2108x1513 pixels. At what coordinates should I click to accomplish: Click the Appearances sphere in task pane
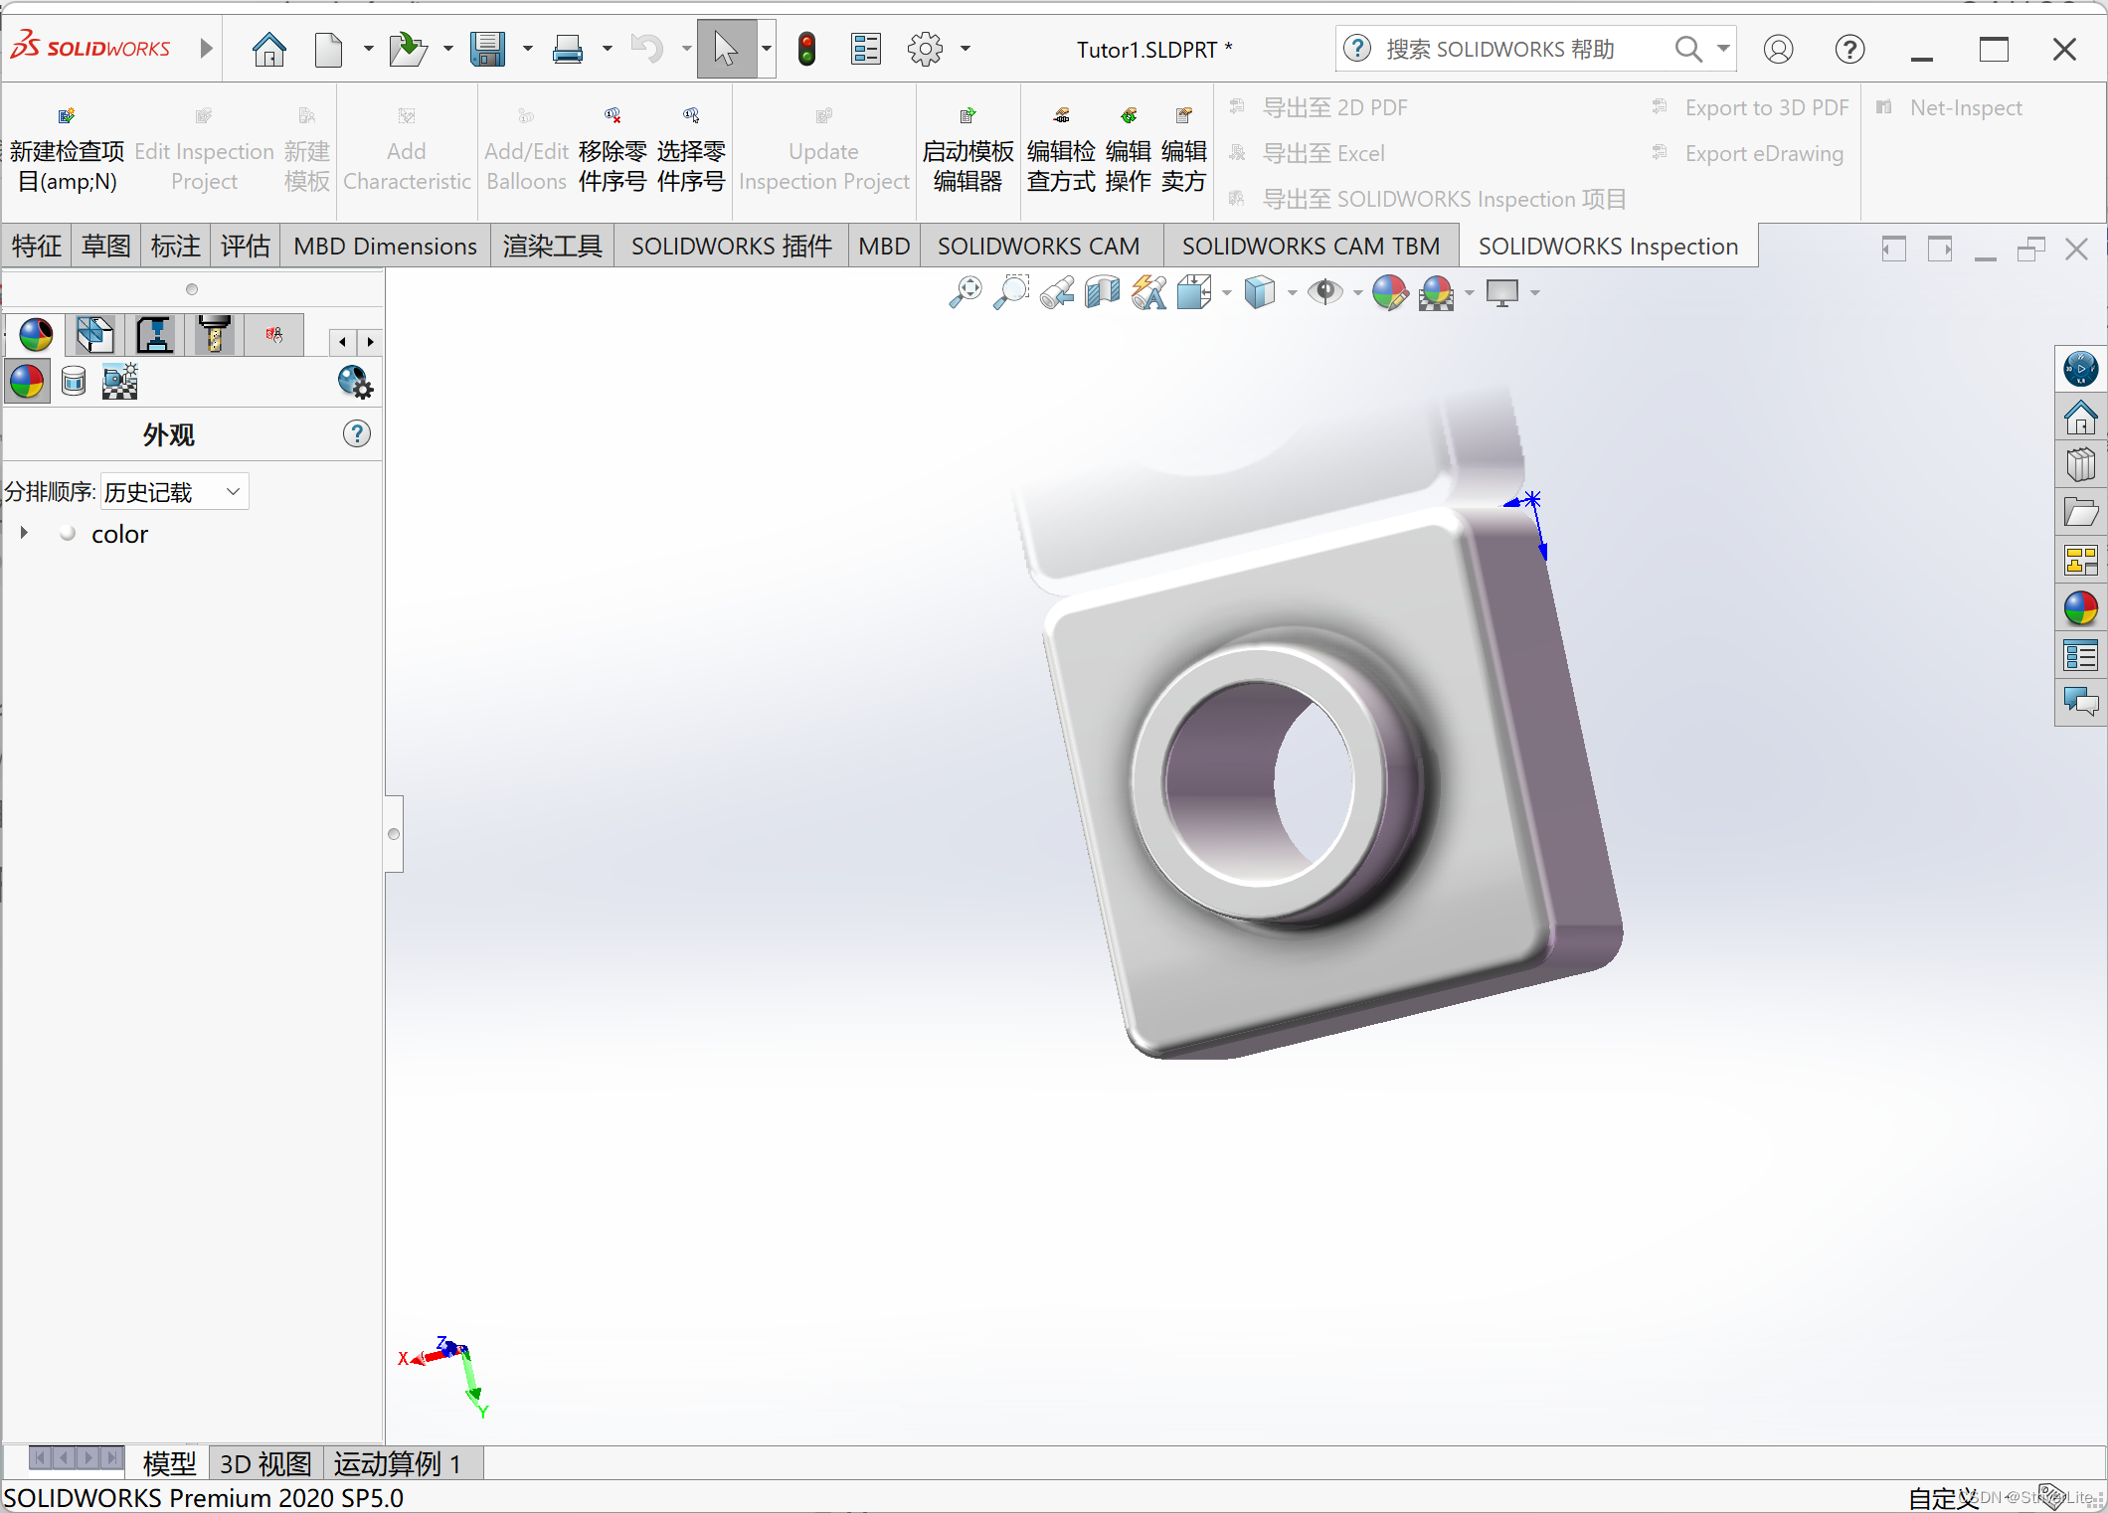2080,608
